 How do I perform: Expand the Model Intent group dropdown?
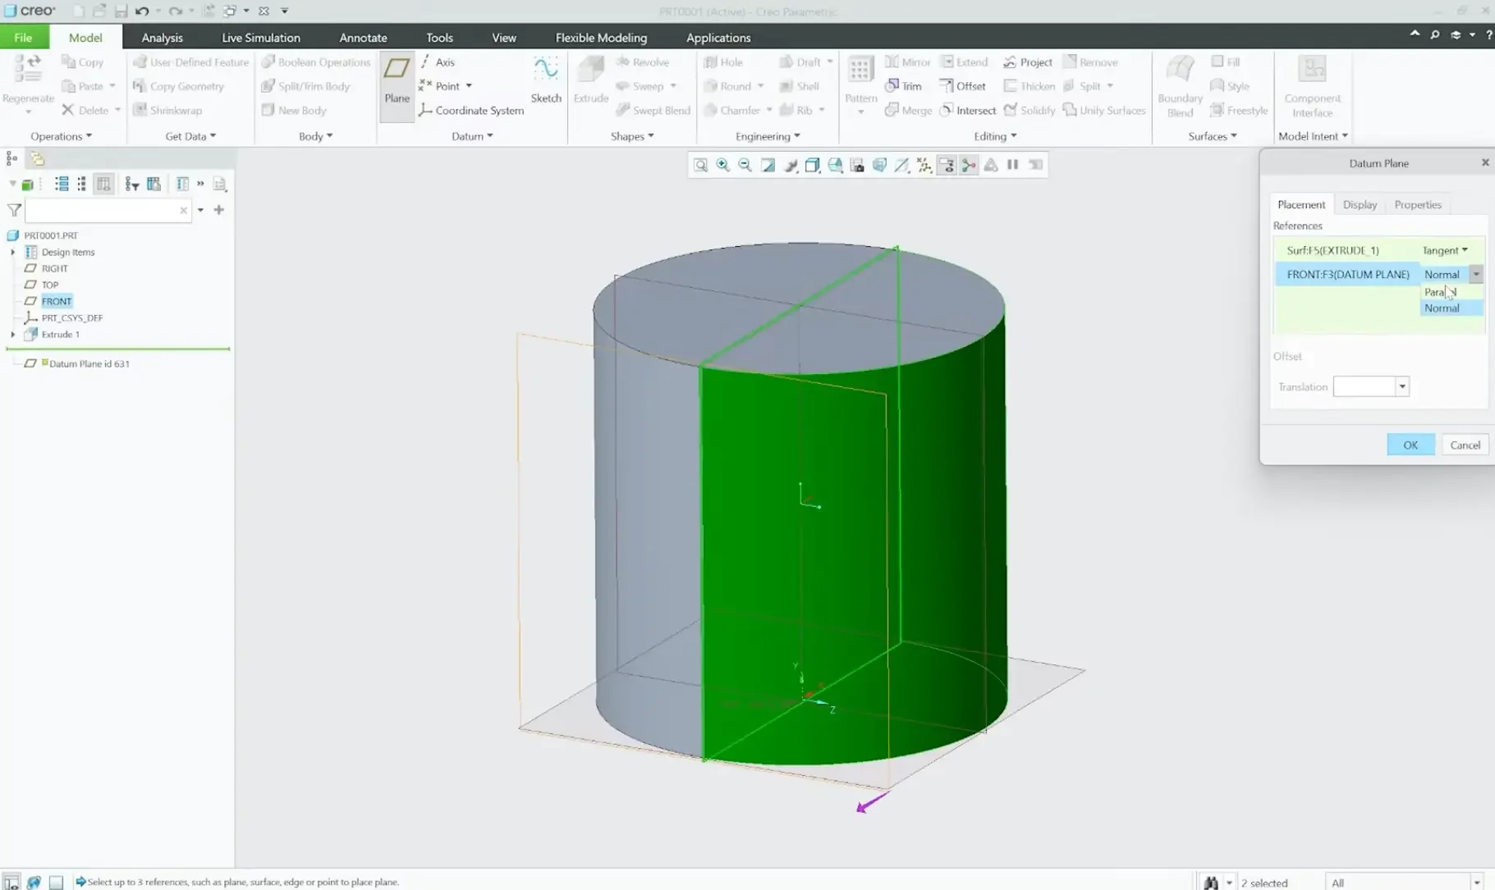coord(1313,136)
